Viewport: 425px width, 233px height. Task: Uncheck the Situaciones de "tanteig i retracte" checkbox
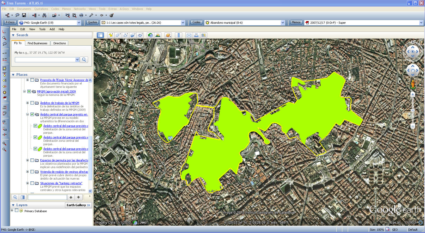[x=32, y=183]
